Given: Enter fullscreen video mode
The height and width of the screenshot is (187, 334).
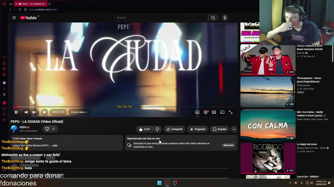Looking at the screenshot, I should (x=231, y=112).
